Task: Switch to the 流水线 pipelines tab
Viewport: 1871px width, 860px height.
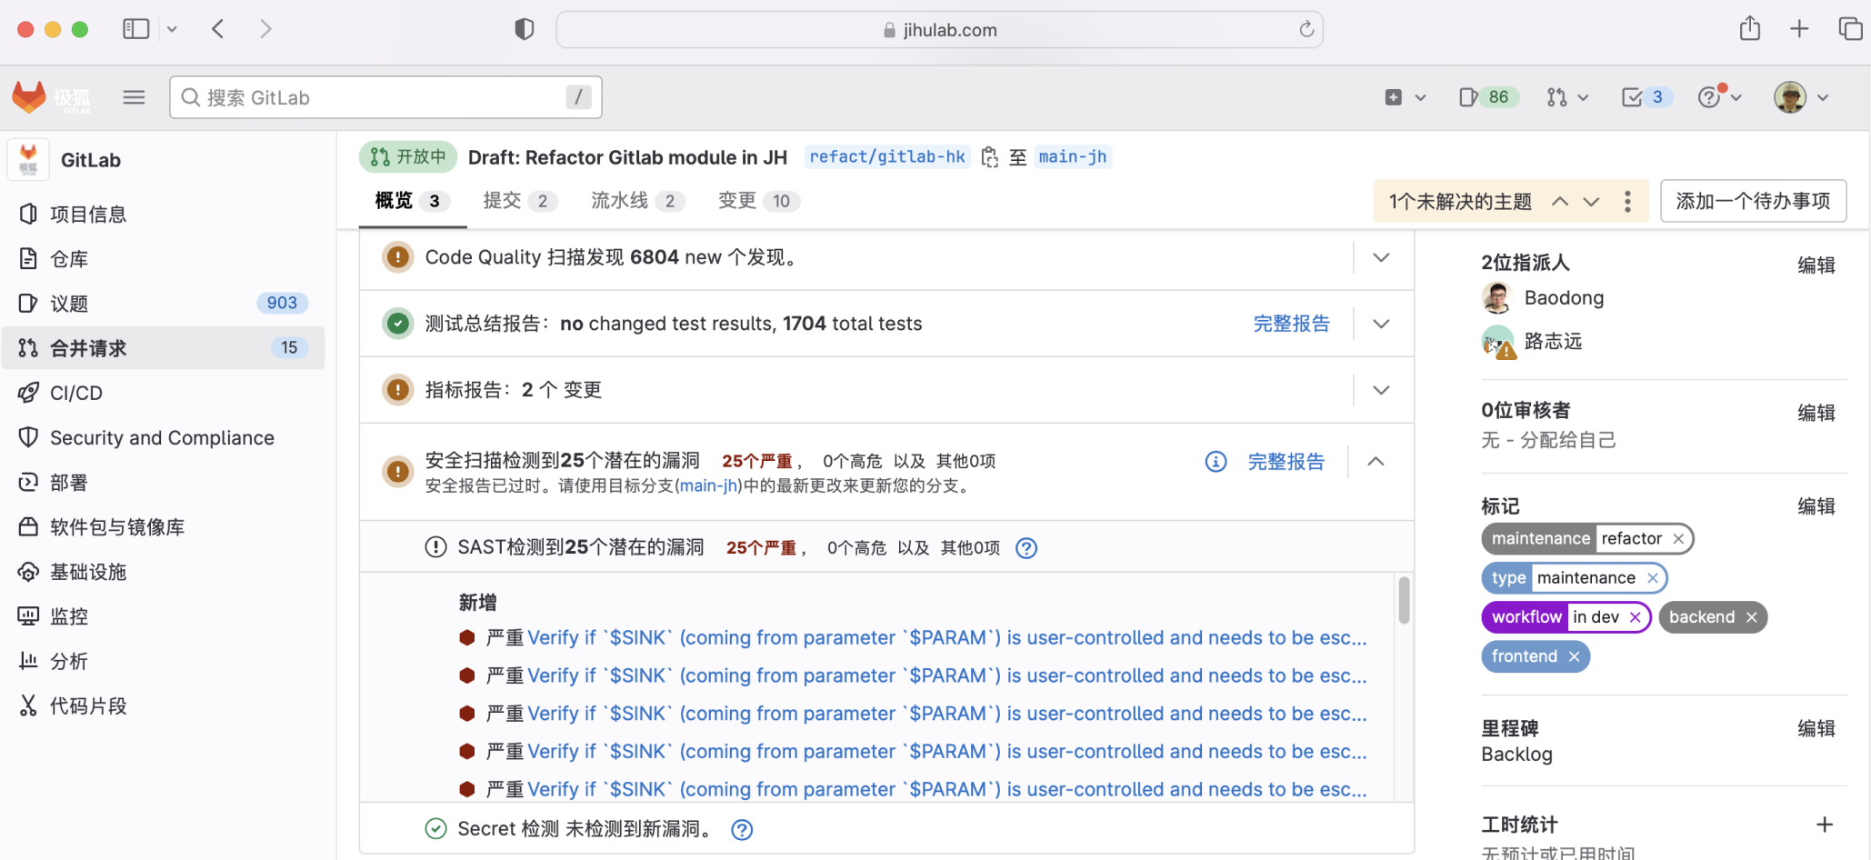Action: pyautogui.click(x=637, y=201)
